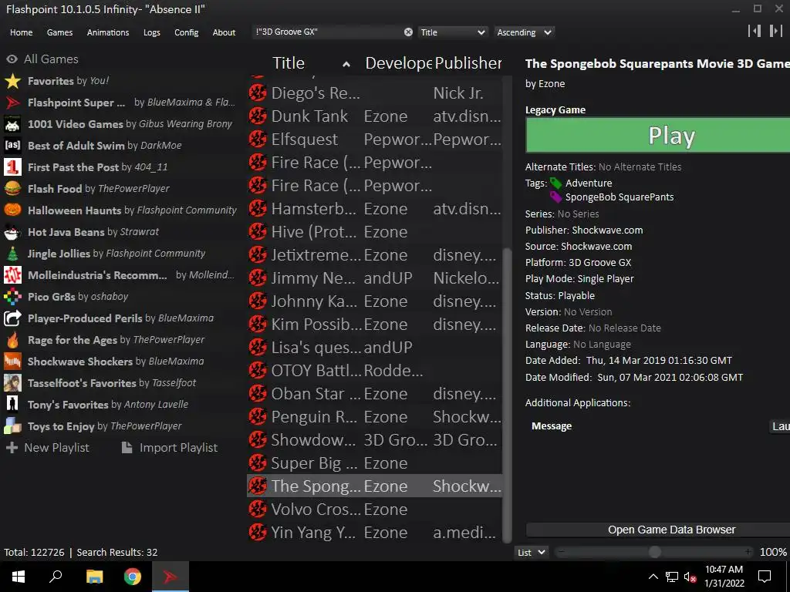Click the 3D Groove icon beside Dunk Tank
Viewport: 790px width, 592px height.
258,116
